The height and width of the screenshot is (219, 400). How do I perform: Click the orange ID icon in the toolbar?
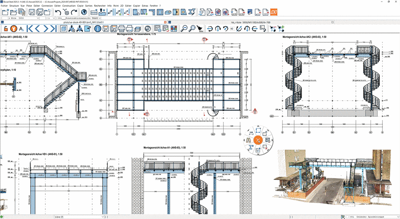point(273,12)
